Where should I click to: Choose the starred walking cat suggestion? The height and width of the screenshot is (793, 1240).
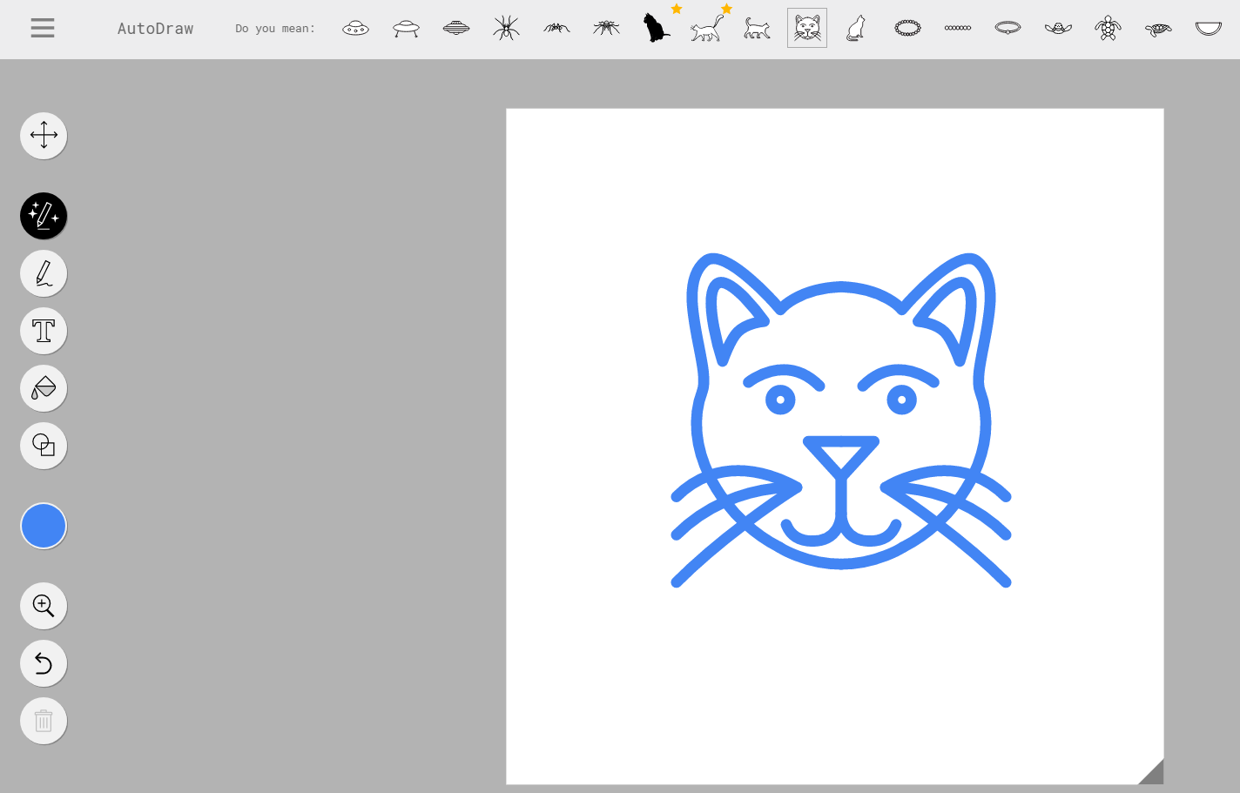pos(706,29)
